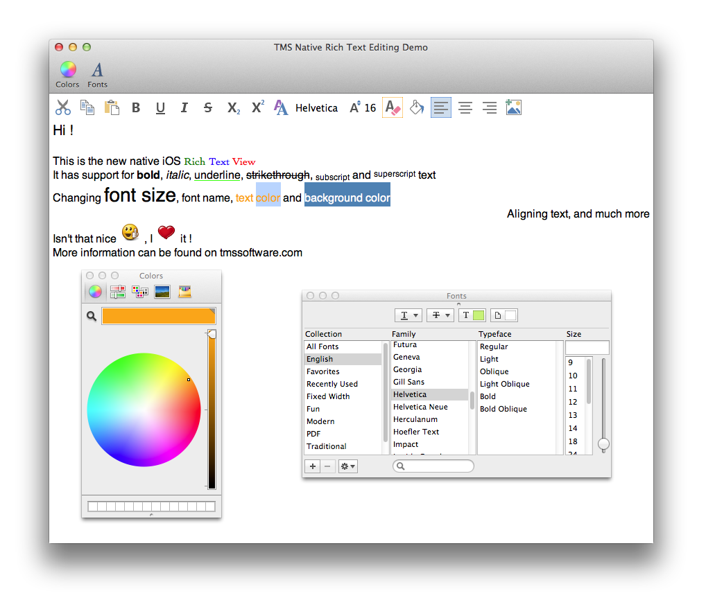
Task: Open the Colors panel from the top toolbar
Action: (67, 75)
